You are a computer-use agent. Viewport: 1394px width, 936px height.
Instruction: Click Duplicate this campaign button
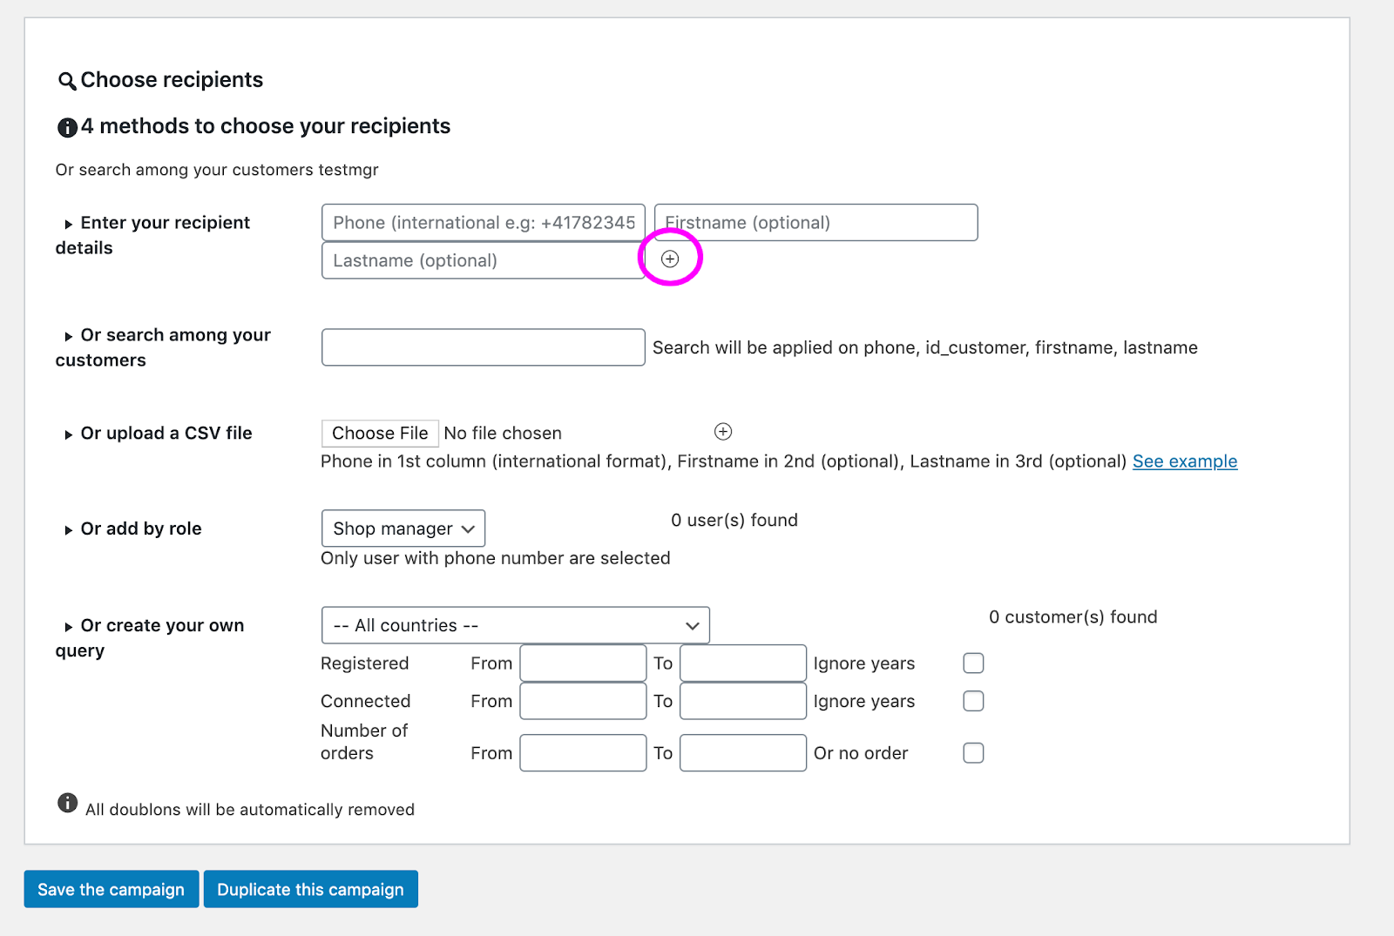coord(311,889)
